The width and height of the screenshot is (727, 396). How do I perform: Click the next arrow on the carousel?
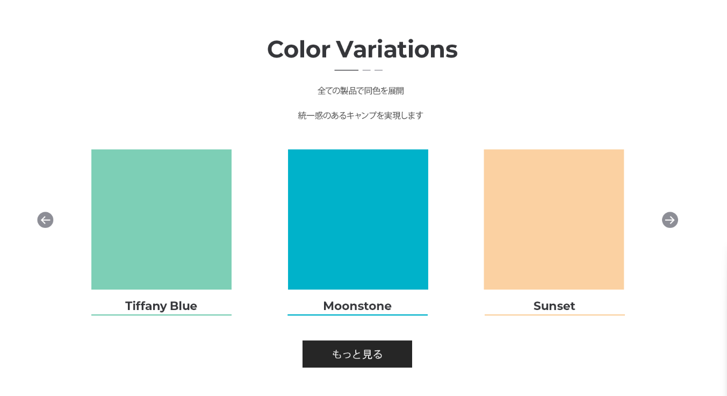tap(670, 220)
